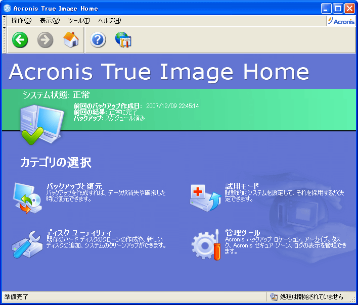Open the backup and restore monitor icon
Screen dimensions: 358x305
point(27,198)
